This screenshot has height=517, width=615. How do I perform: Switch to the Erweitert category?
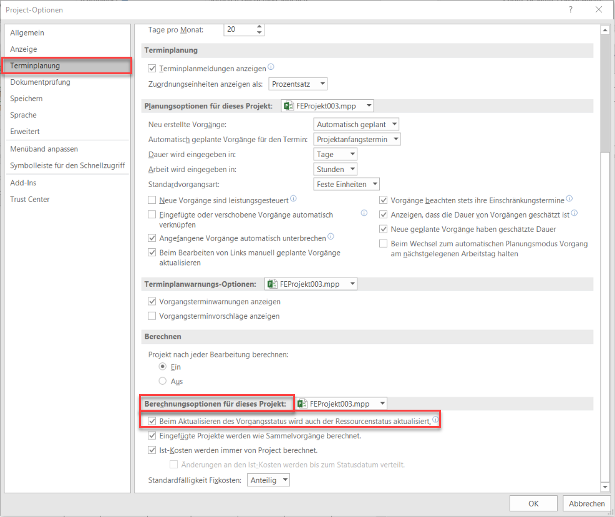[25, 132]
